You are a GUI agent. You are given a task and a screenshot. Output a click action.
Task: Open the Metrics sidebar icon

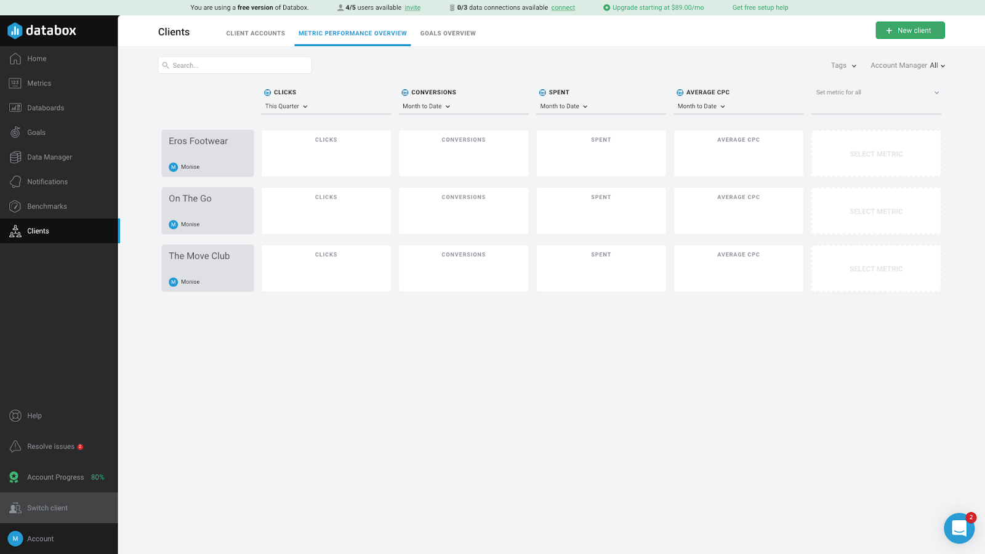(15, 83)
